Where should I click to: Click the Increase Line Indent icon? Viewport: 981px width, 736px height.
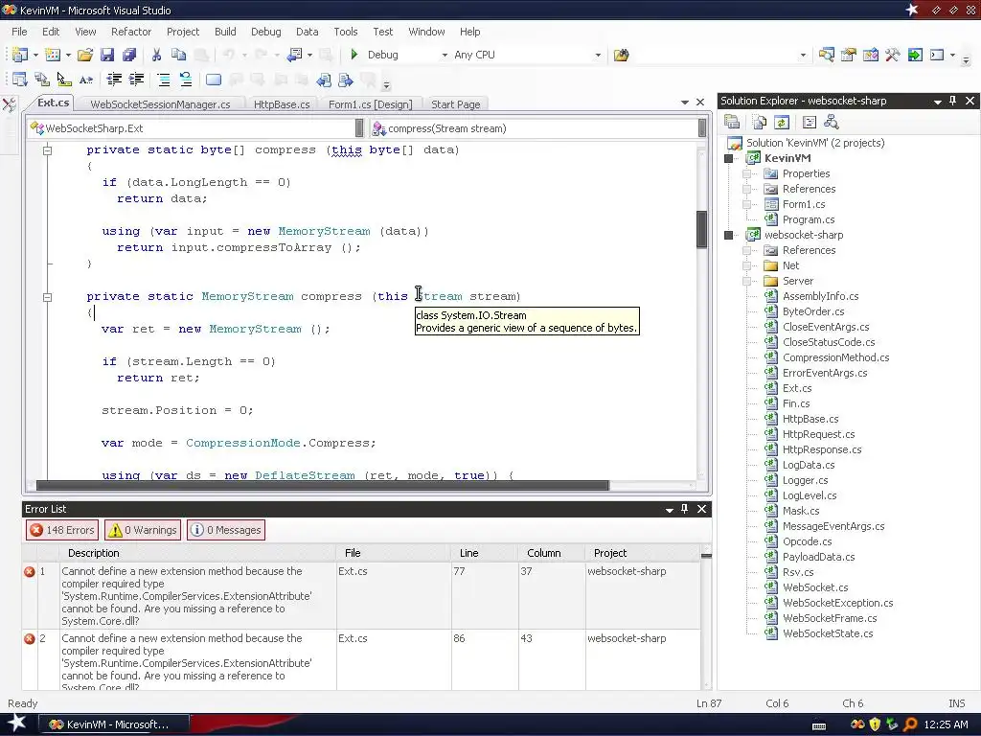click(x=136, y=80)
